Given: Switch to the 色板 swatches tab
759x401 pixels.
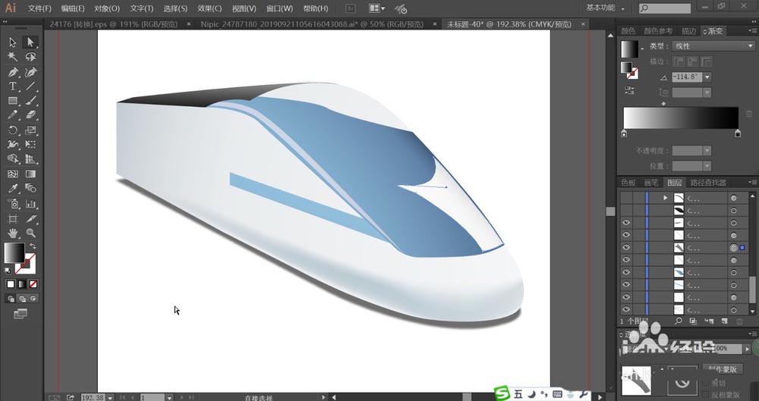Looking at the screenshot, I should 628,183.
